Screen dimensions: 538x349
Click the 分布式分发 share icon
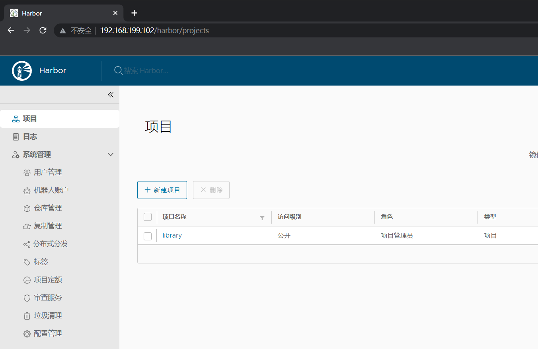point(27,244)
